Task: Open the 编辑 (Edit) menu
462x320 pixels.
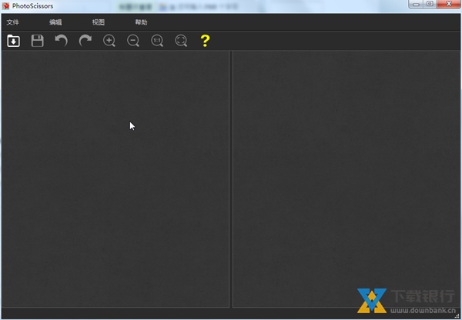Action: click(x=55, y=22)
